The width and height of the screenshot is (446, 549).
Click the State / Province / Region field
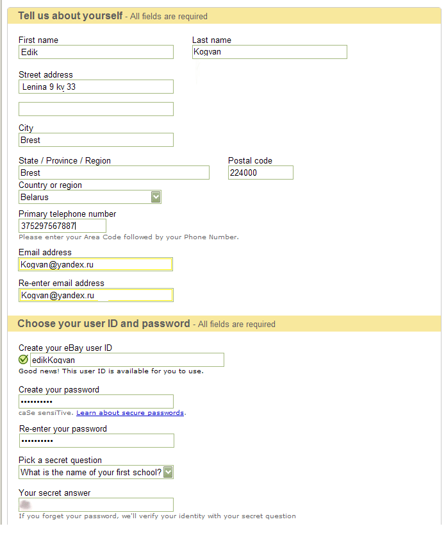coord(114,173)
